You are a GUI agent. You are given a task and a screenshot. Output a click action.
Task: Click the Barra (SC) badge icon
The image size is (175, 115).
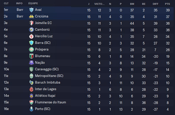click(31, 43)
